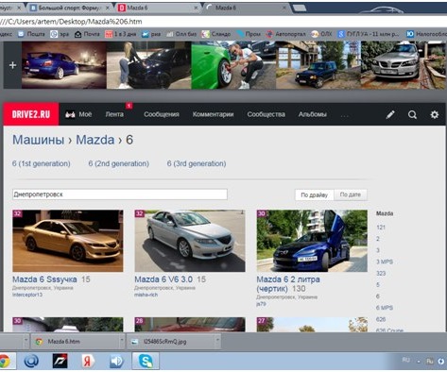Open the 'Mazda 6 Sssучка' title link
This screenshot has width=447, height=372.
tap(44, 279)
